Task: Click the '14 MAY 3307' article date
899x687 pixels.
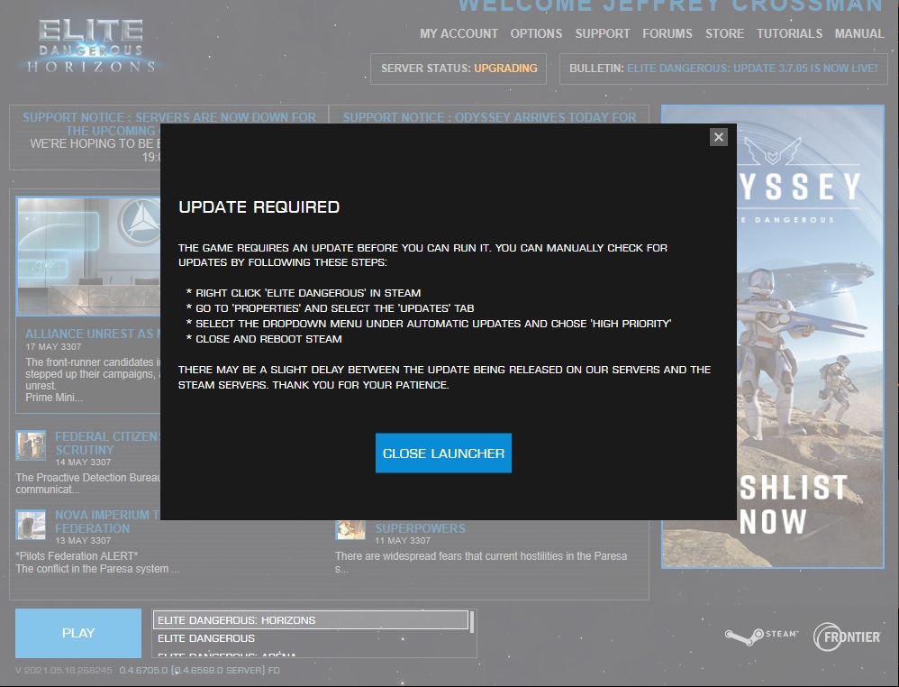Action: [x=83, y=462]
